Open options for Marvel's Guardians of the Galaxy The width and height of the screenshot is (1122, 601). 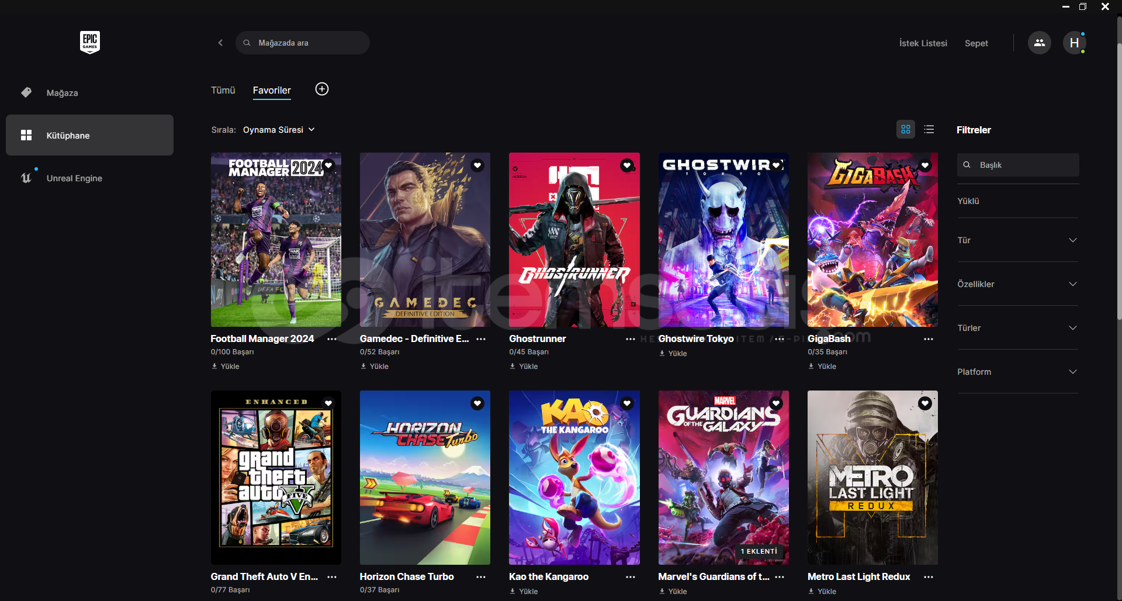pos(780,577)
